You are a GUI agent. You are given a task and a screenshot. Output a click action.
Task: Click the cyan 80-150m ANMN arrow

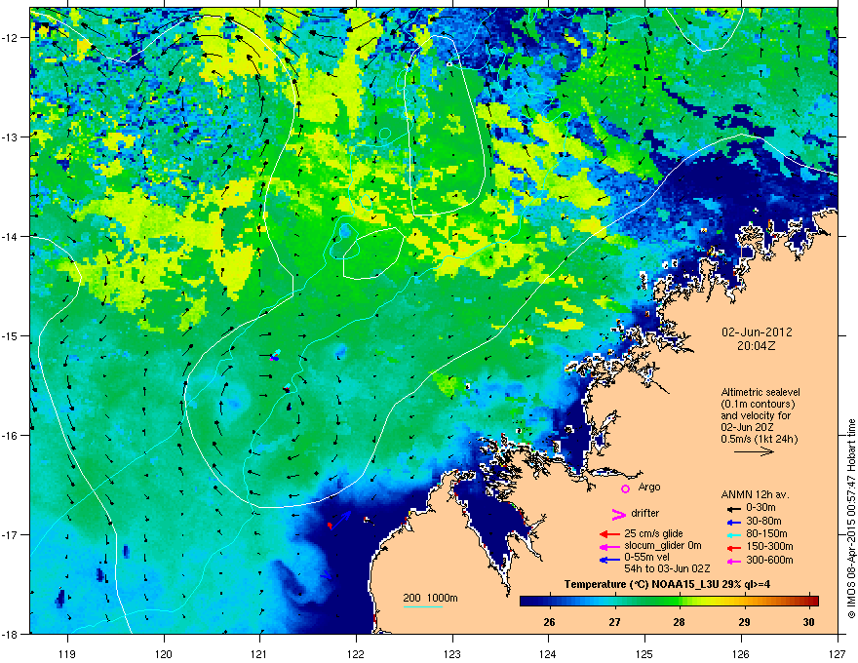click(734, 534)
